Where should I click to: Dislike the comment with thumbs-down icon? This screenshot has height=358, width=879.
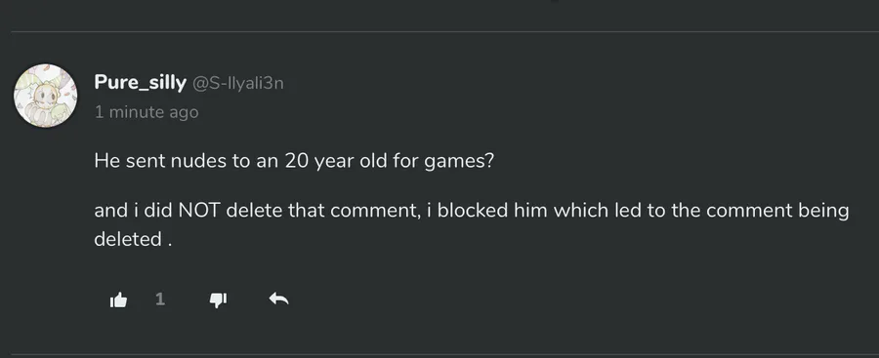218,299
